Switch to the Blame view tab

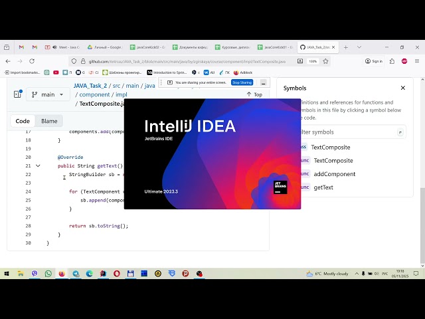click(x=49, y=121)
